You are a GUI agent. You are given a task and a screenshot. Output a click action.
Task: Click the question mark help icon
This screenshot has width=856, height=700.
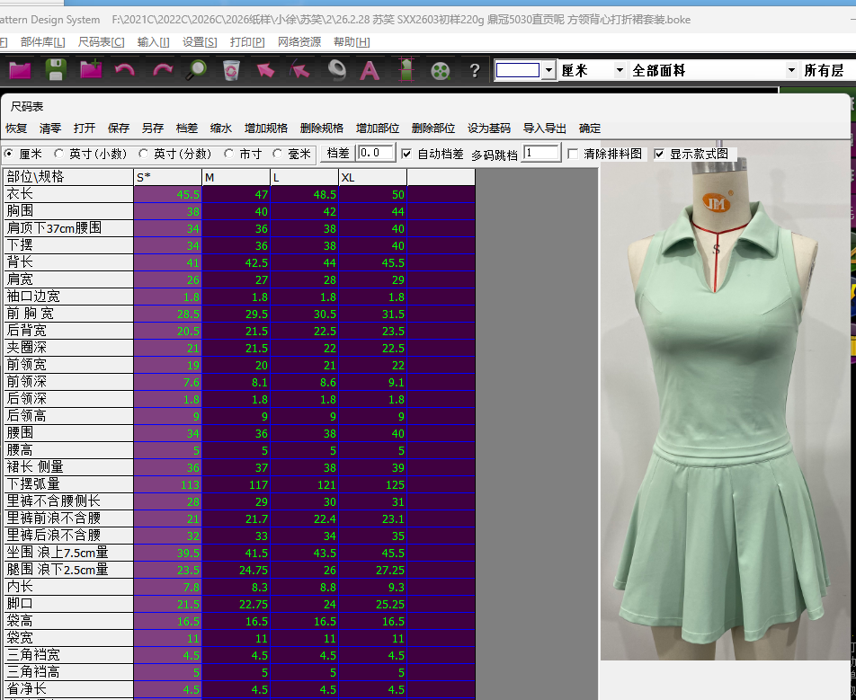click(x=475, y=70)
